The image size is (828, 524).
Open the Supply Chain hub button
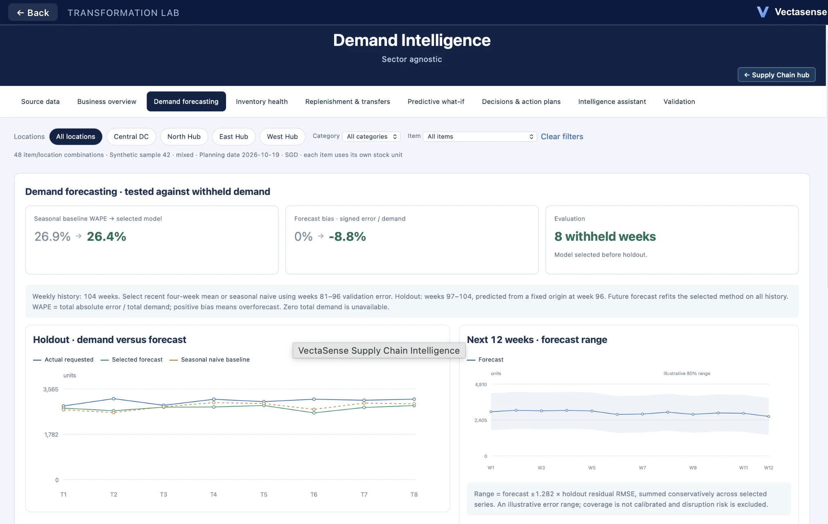coord(776,75)
